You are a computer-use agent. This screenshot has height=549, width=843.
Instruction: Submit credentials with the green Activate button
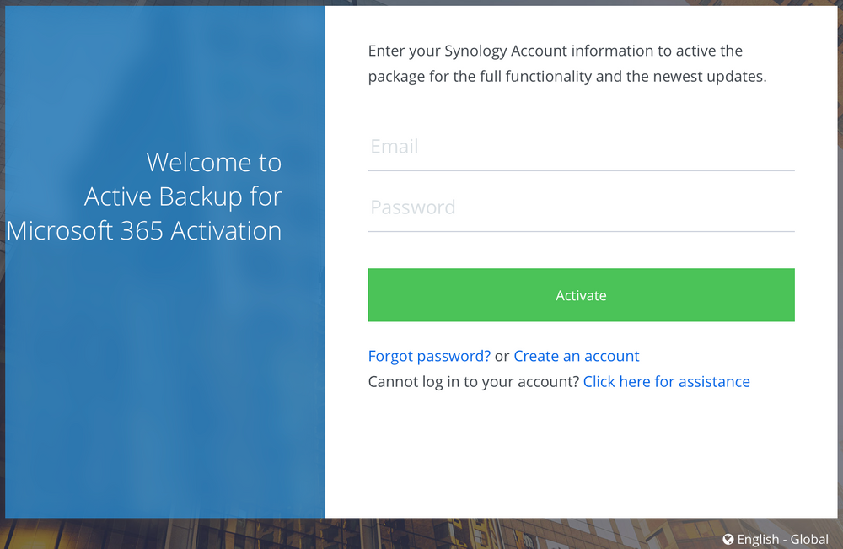[x=581, y=295]
